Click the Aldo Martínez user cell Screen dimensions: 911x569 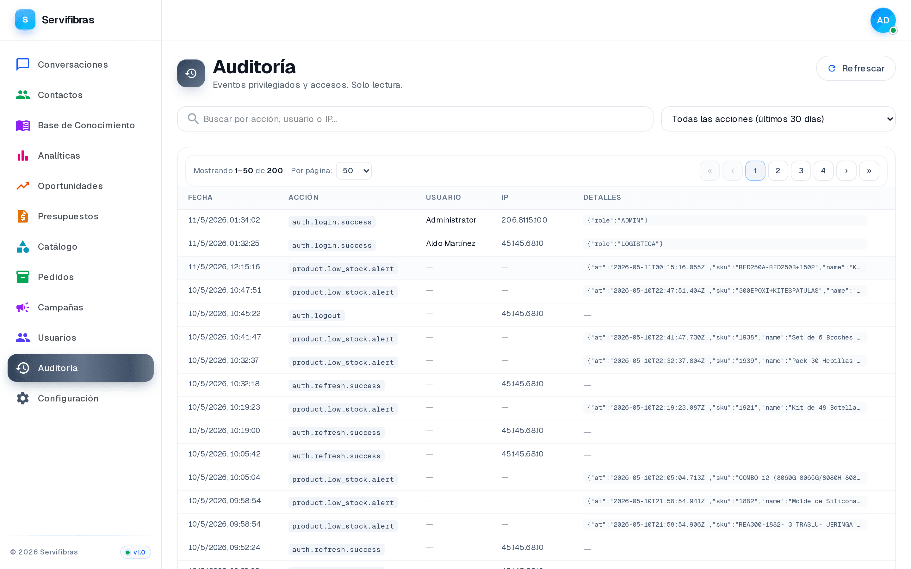(451, 243)
